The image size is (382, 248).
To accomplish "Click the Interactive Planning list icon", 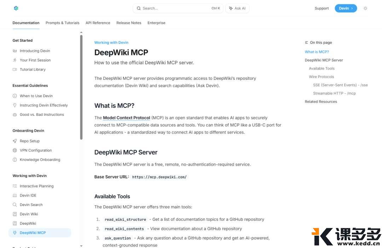I will pos(15,186).
